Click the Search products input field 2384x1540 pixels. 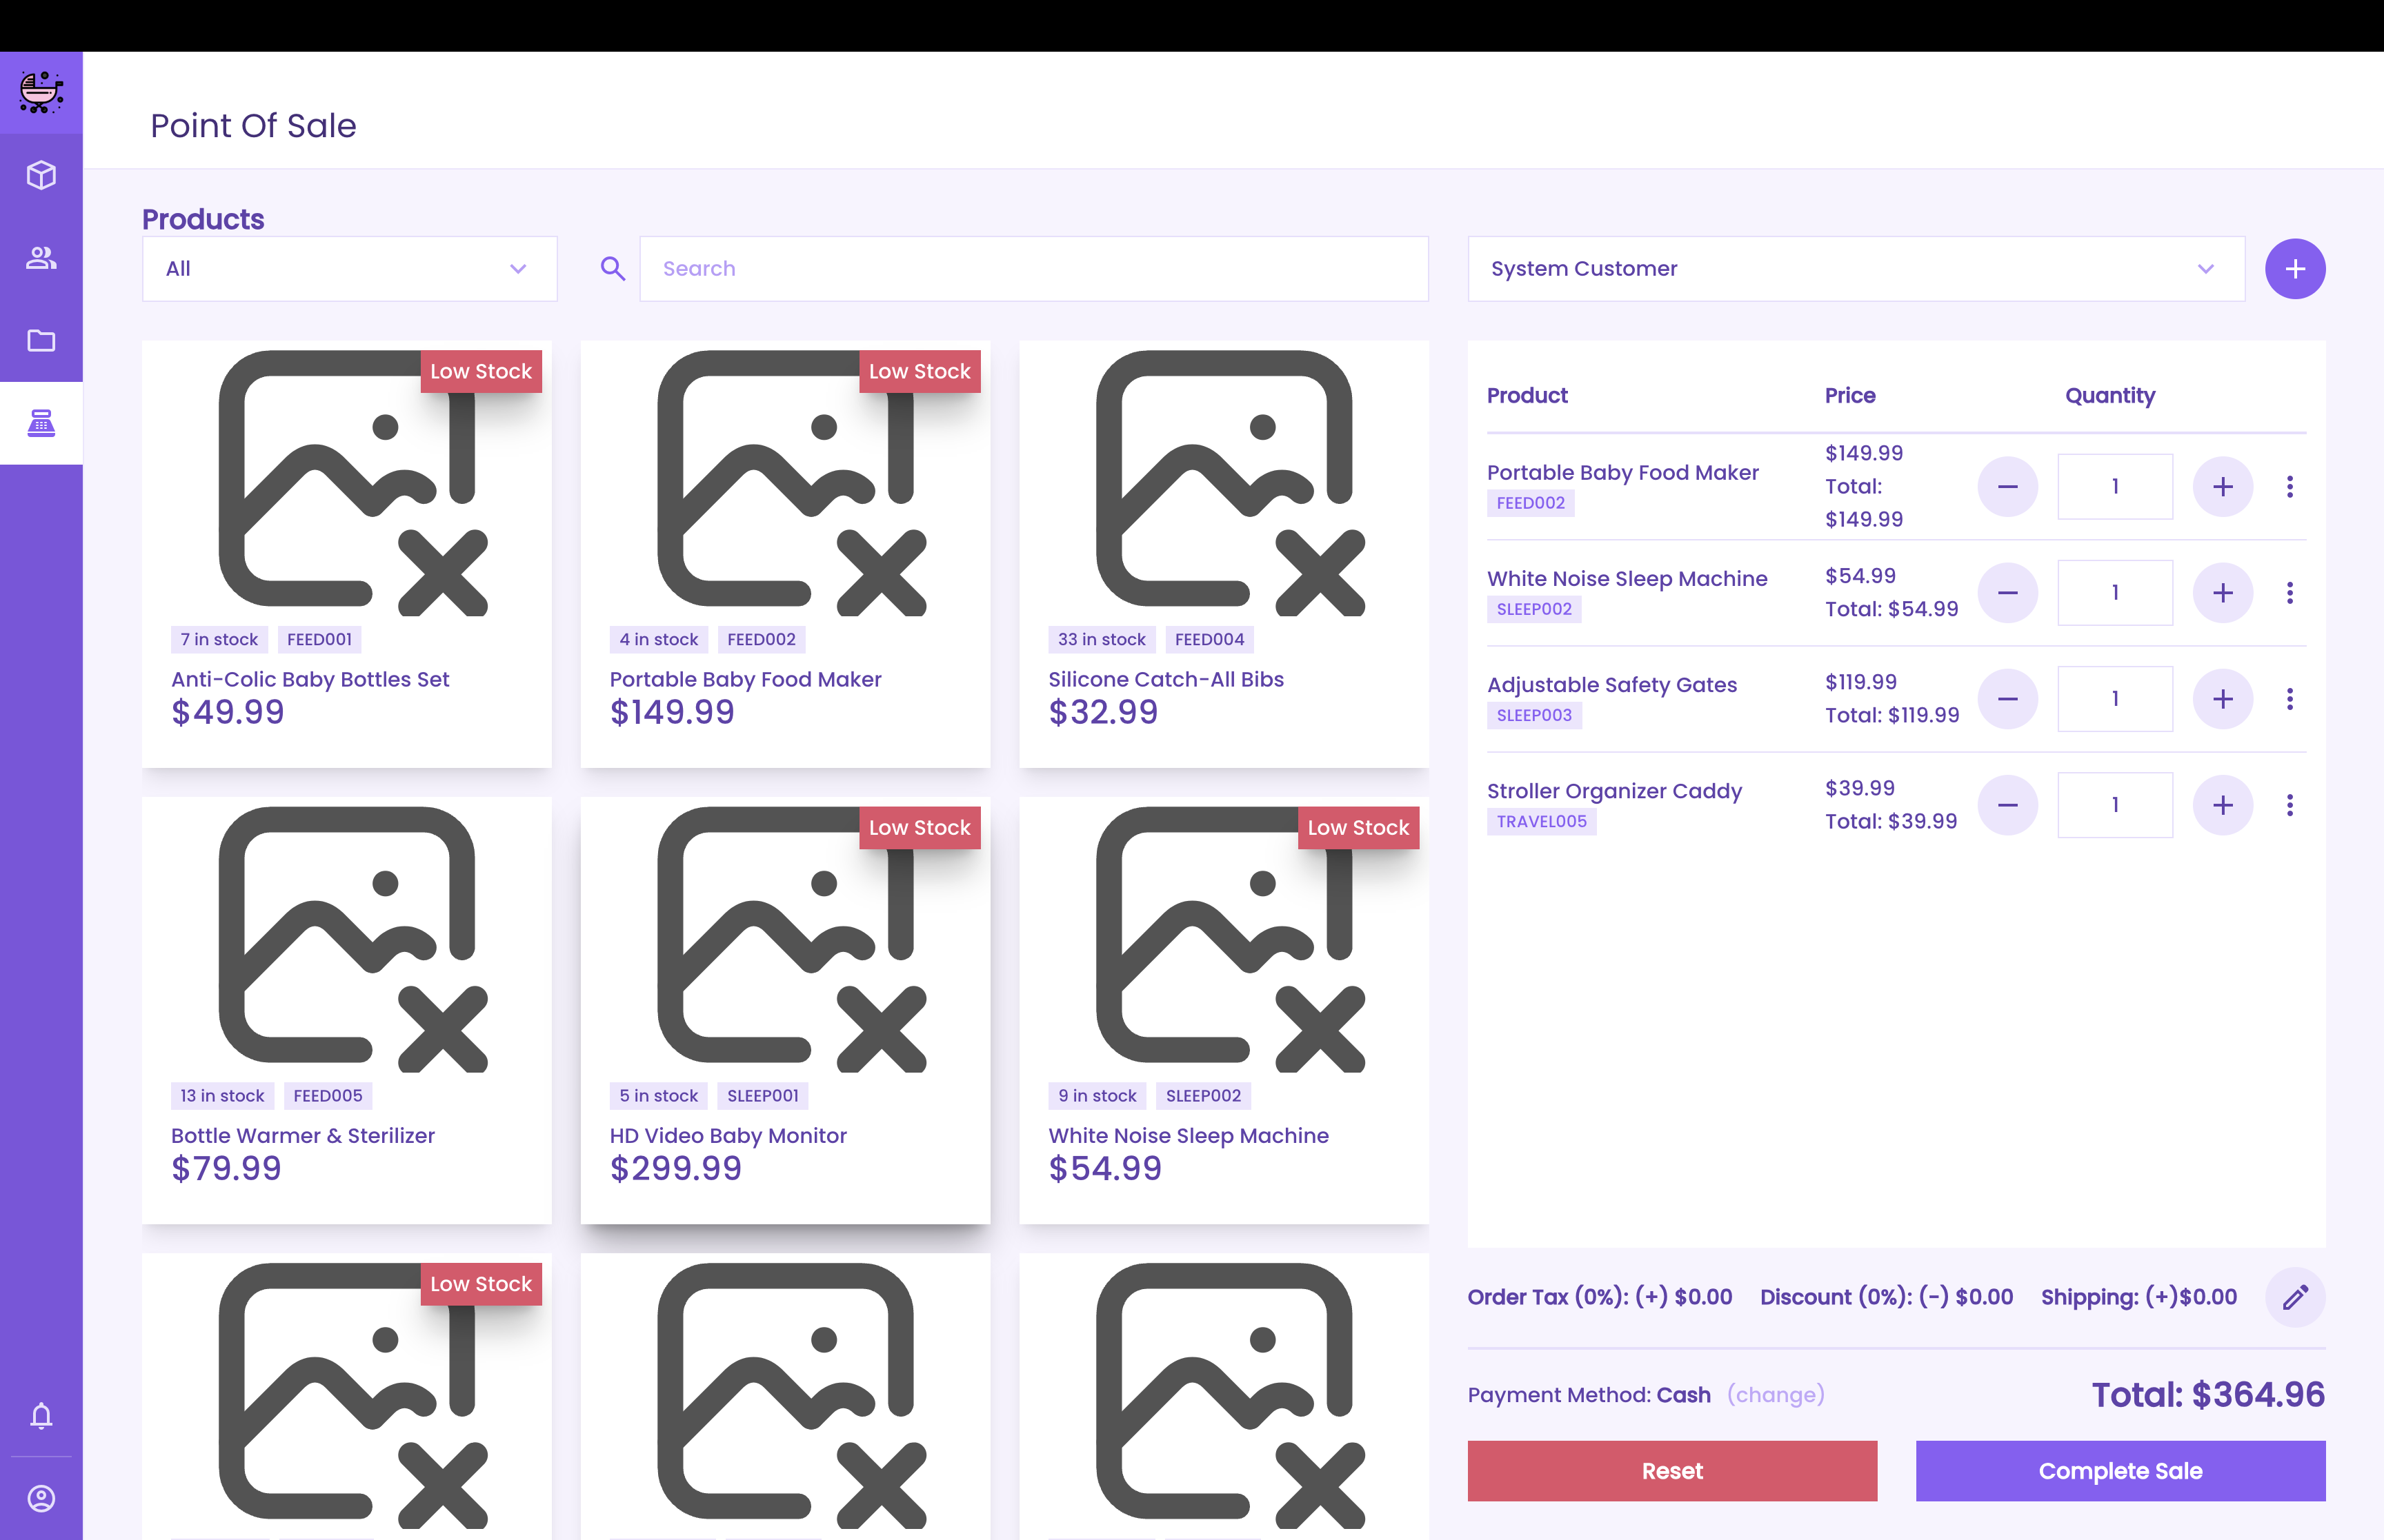coord(1033,268)
